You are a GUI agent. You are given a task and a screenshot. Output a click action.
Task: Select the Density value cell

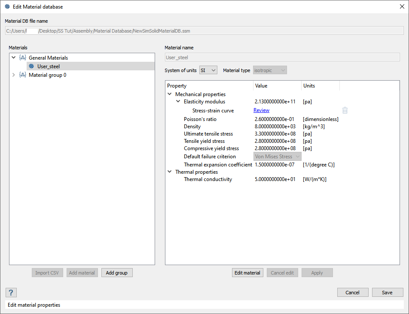275,127
